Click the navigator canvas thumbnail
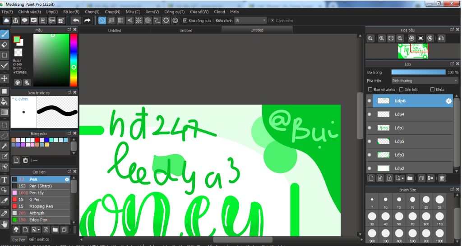The width and height of the screenshot is (462, 246). (x=413, y=51)
